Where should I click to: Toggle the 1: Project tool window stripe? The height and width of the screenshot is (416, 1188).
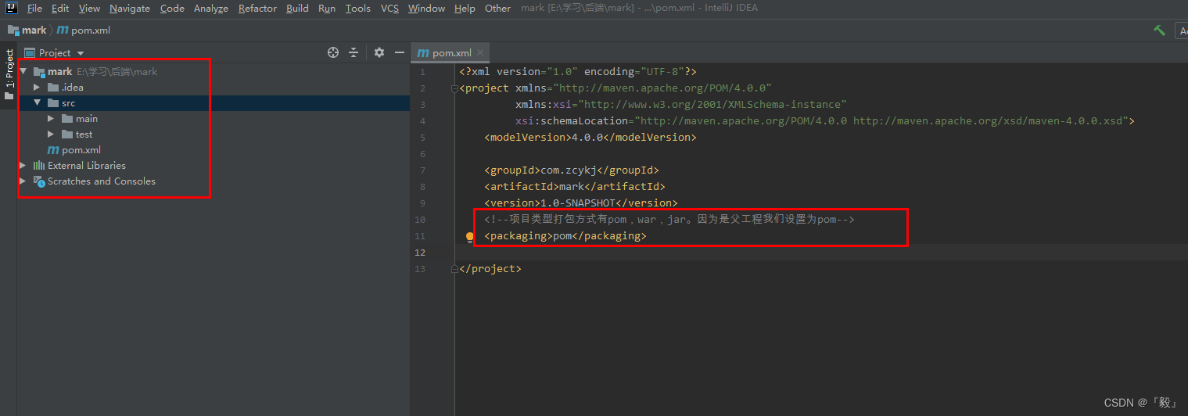click(9, 69)
